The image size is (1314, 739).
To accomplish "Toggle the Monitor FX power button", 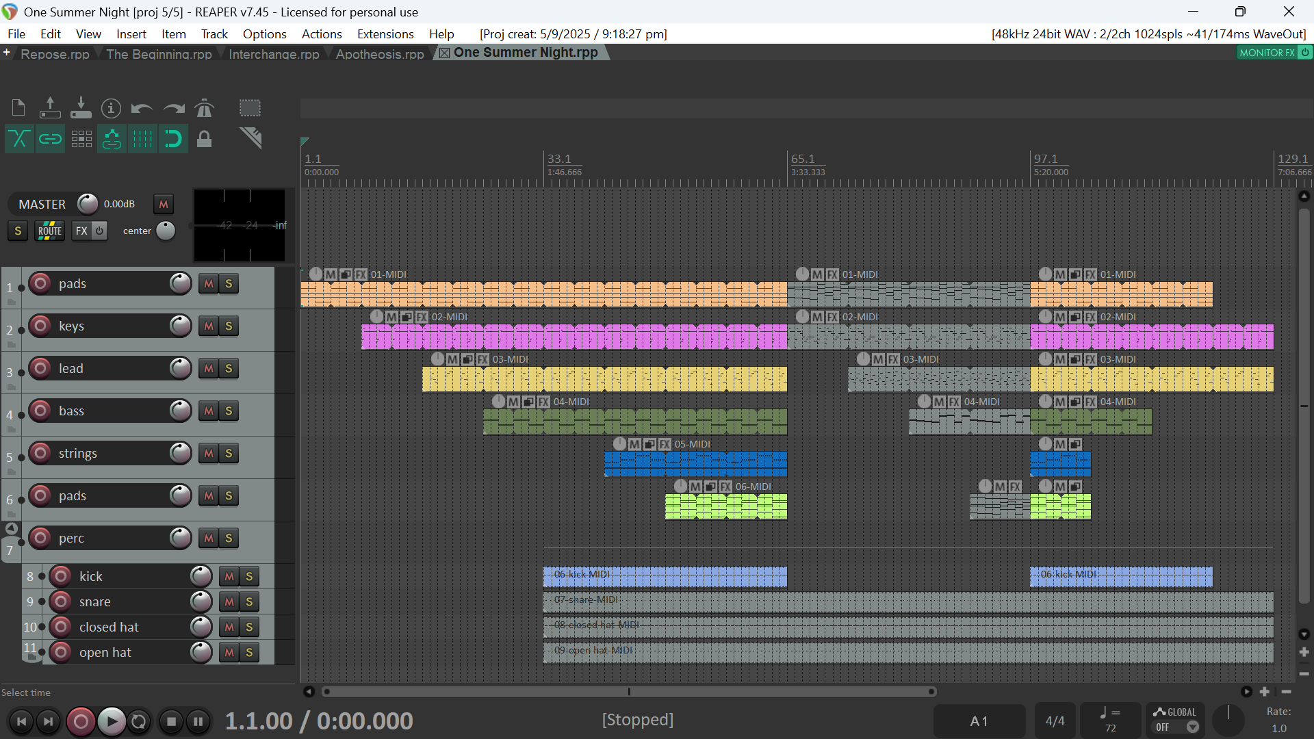I will click(x=1305, y=53).
